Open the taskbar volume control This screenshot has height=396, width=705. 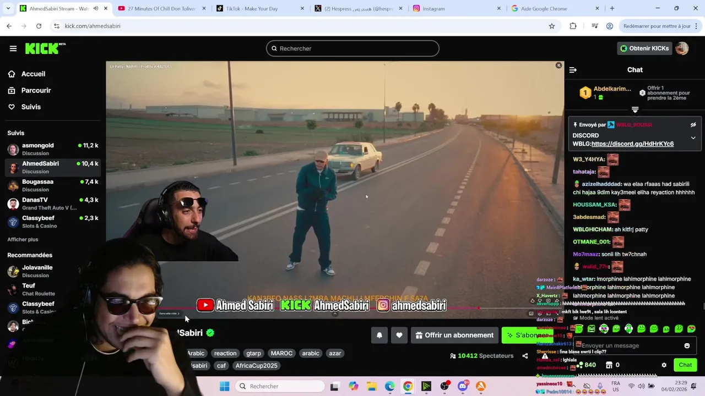click(x=642, y=386)
